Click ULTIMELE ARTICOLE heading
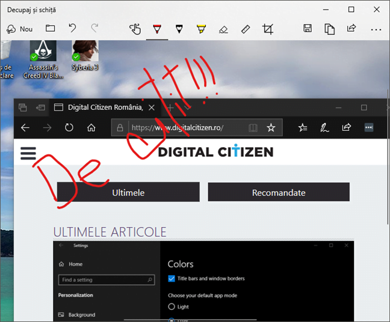Screen dimensions: 390x322 point(110,232)
